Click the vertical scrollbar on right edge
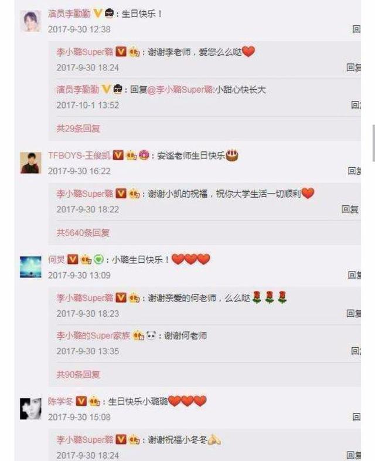The image size is (375, 461). 373,143
